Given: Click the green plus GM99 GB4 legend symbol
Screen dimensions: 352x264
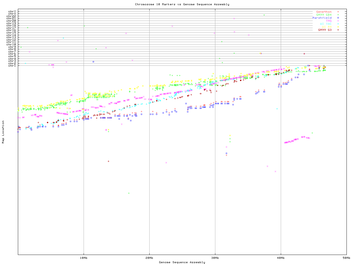Looking at the screenshot, I should (x=338, y=15).
